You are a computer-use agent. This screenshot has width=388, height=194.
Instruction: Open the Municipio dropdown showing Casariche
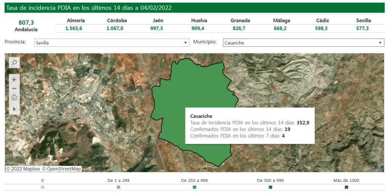tap(304, 43)
